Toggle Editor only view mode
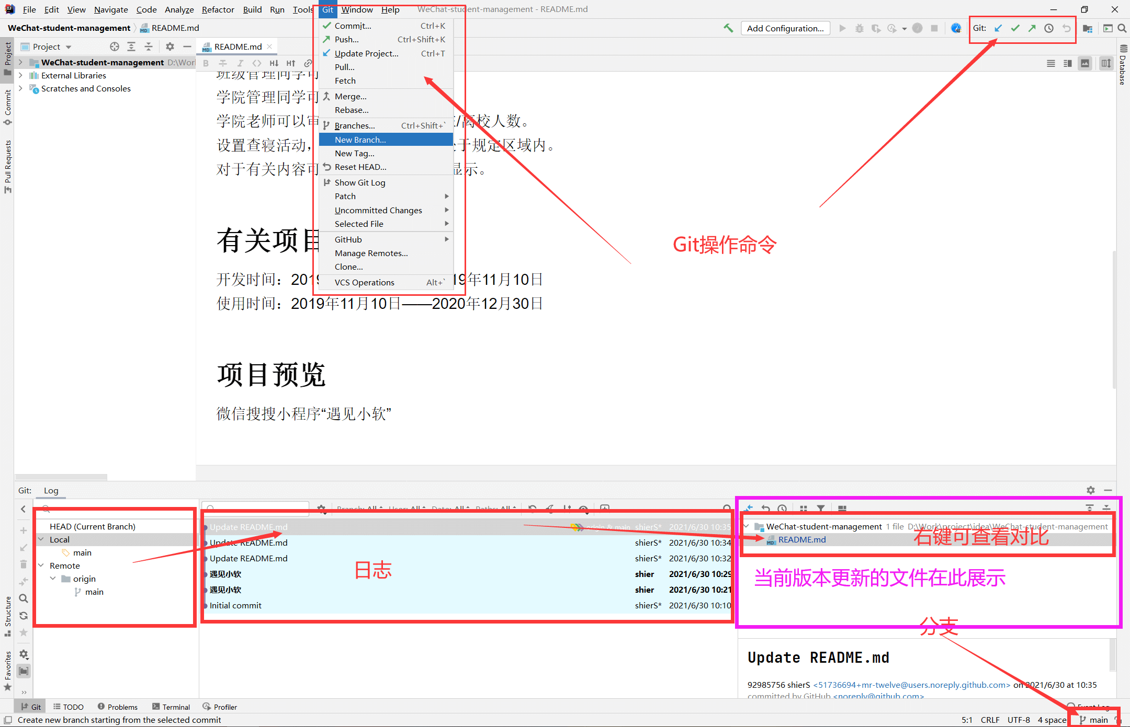The image size is (1130, 727). tap(1050, 63)
